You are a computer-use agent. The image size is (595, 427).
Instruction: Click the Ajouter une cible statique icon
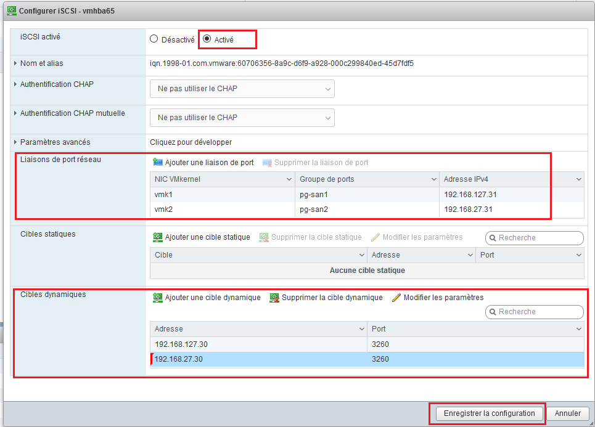pos(158,237)
